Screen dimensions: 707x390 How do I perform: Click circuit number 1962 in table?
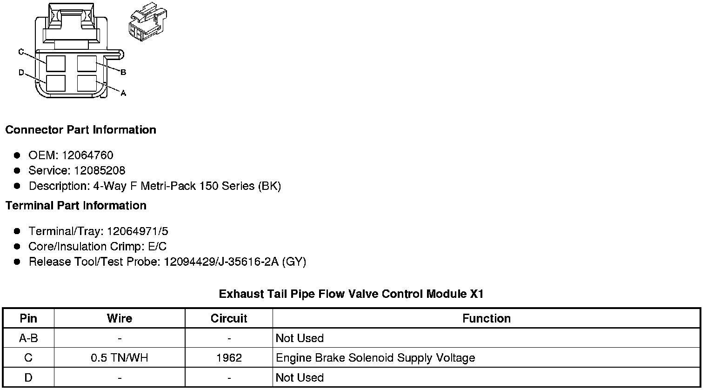tap(229, 358)
